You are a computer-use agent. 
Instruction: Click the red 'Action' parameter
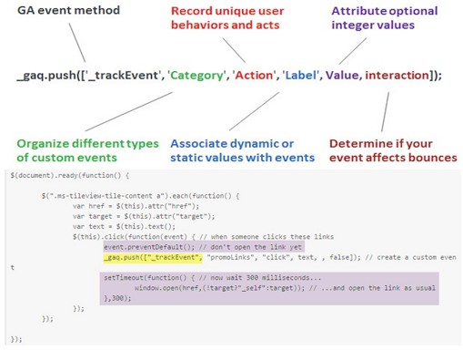254,76
